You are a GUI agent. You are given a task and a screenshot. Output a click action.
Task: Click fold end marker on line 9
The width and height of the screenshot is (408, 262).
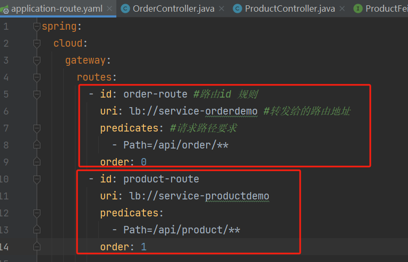click(x=37, y=162)
